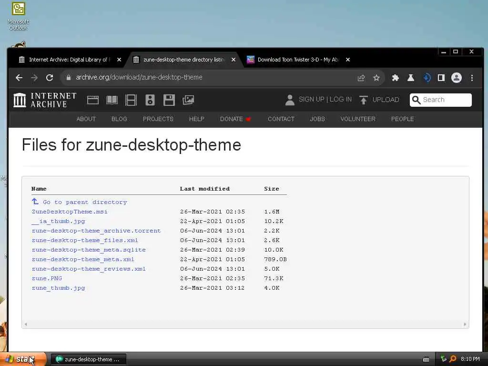The image size is (488, 366).
Task: Click the network tray icon
Action: pyautogui.click(x=444, y=359)
